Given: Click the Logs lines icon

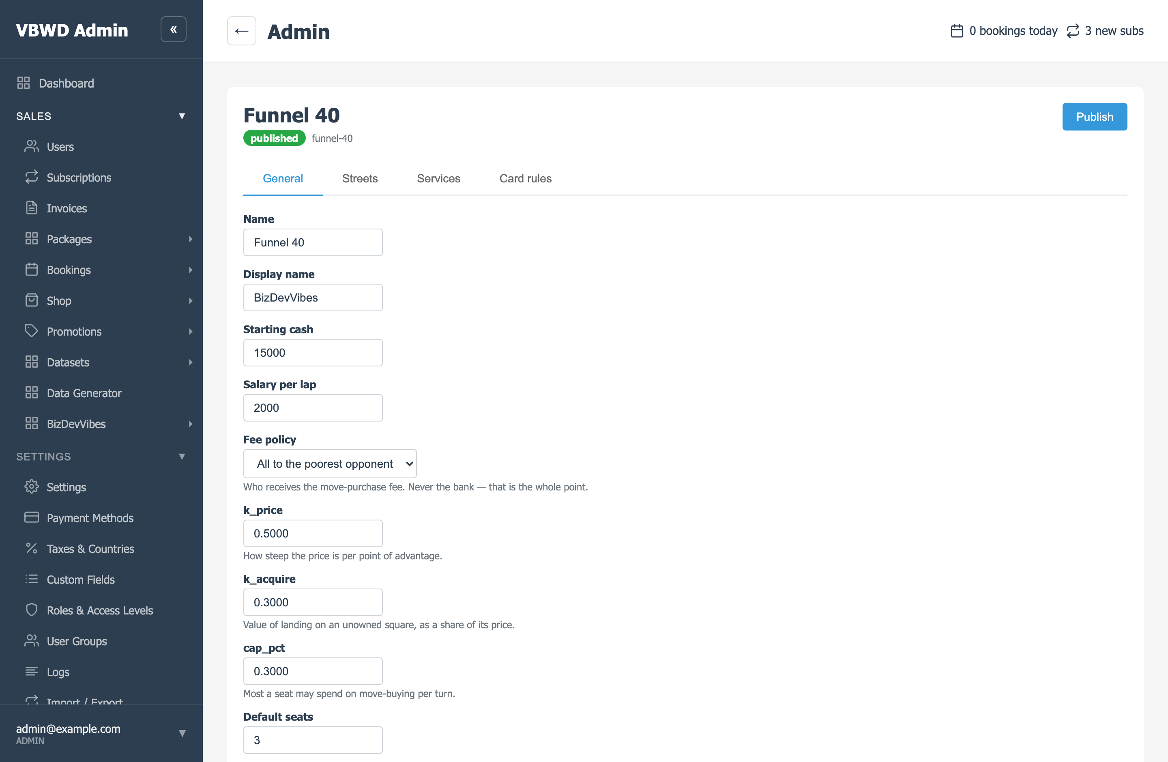Looking at the screenshot, I should coord(31,672).
